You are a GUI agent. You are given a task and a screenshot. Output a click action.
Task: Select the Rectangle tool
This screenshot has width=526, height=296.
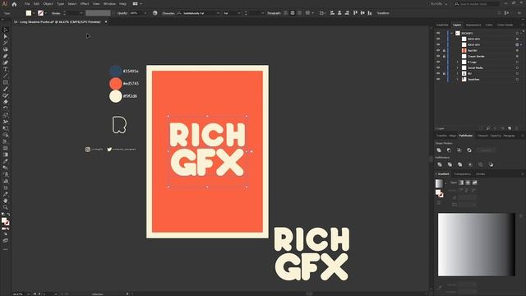click(x=6, y=82)
